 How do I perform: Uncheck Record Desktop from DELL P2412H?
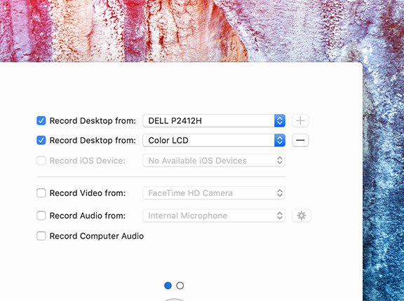(41, 120)
